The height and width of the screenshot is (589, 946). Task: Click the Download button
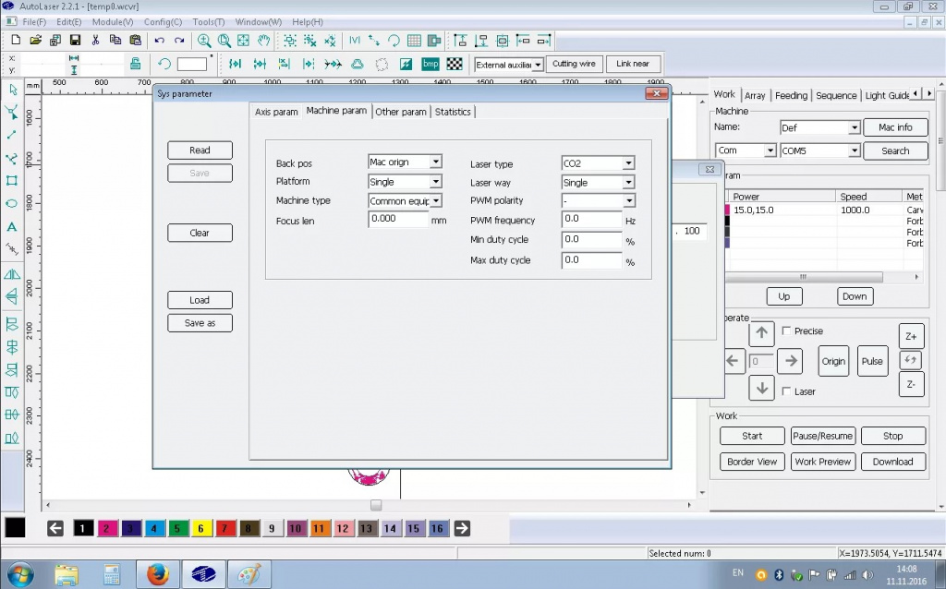[x=893, y=462]
